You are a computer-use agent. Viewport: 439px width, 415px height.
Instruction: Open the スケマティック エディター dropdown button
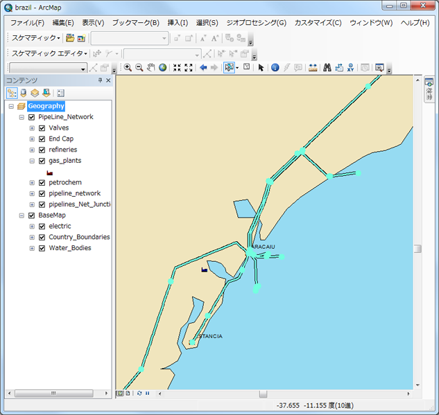[x=49, y=53]
